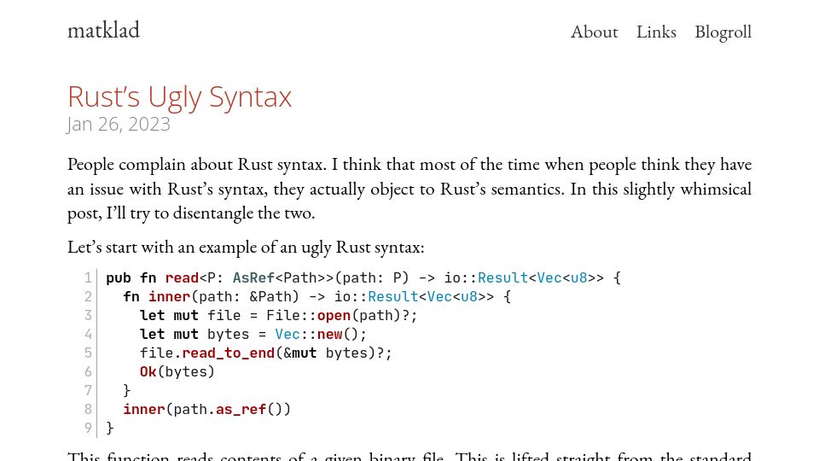Click 'Let's start with an example' sentence
This screenshot has width=819, height=461.
point(246,247)
